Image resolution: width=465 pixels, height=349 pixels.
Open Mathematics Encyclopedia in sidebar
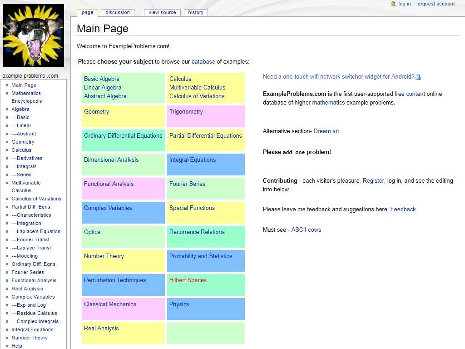click(x=26, y=97)
